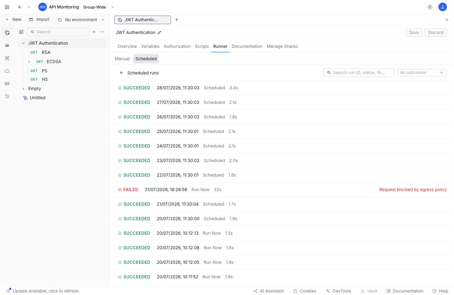
Task: Click Update available refresh notice
Action: coord(43,291)
